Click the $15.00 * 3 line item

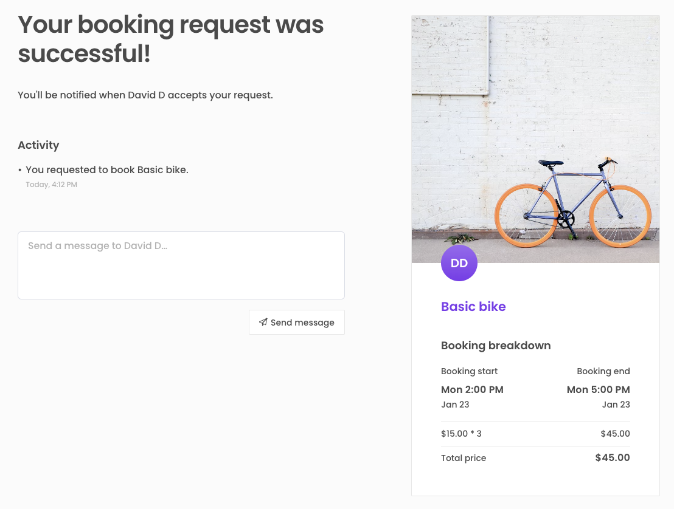461,434
